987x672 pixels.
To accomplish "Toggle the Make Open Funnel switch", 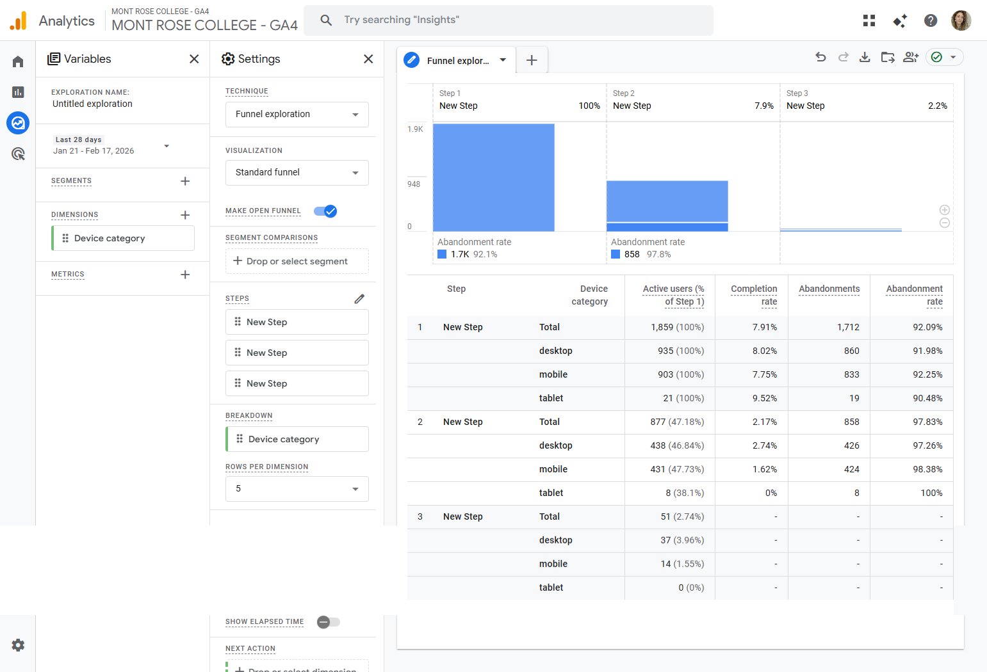I will 325,211.
